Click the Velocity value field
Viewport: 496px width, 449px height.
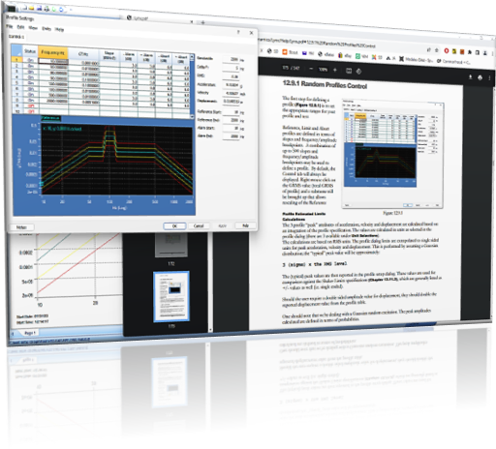click(231, 93)
